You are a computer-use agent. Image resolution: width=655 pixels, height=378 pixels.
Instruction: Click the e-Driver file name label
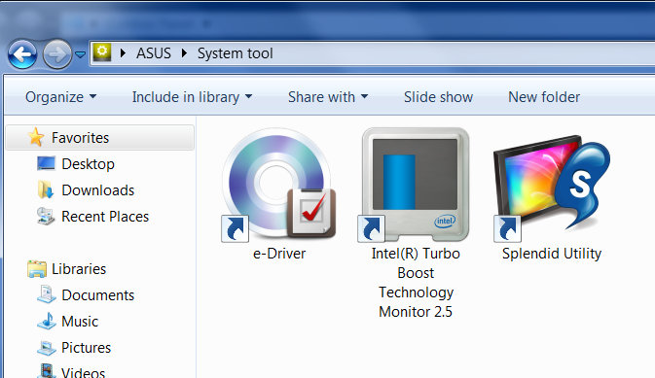(279, 254)
